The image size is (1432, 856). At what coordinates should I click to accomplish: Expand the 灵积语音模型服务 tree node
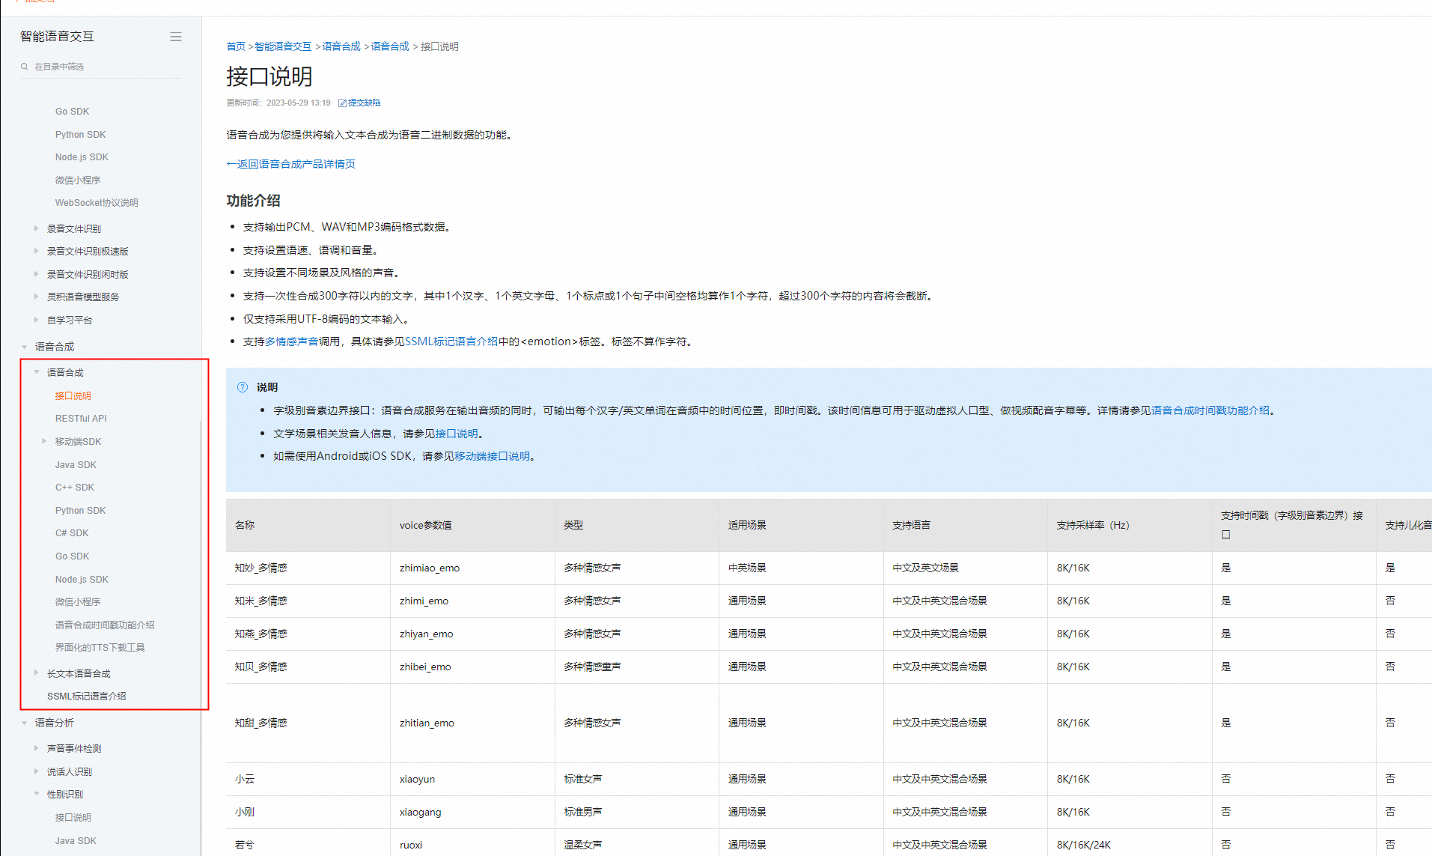(36, 297)
